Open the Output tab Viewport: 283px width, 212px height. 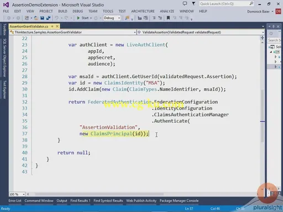tap(62, 200)
